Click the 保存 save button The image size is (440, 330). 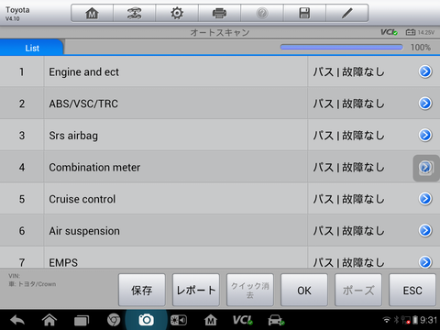click(x=142, y=290)
